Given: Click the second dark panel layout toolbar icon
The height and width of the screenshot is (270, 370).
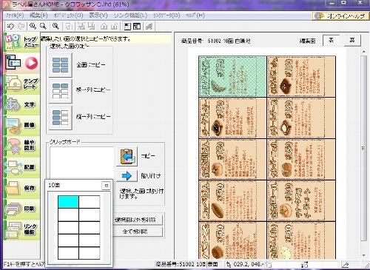Looking at the screenshot, I should pyautogui.click(x=137, y=26).
